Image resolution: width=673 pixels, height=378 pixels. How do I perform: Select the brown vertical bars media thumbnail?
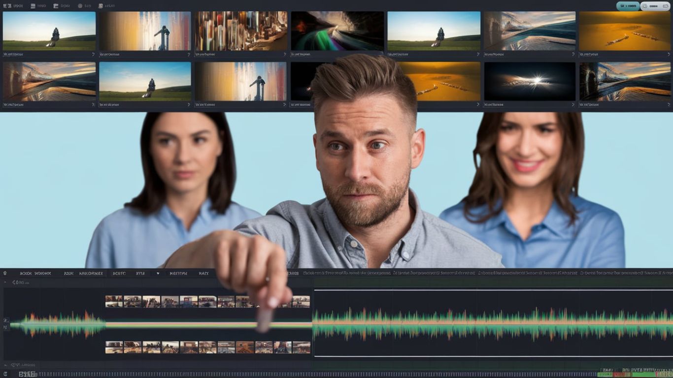click(240, 31)
